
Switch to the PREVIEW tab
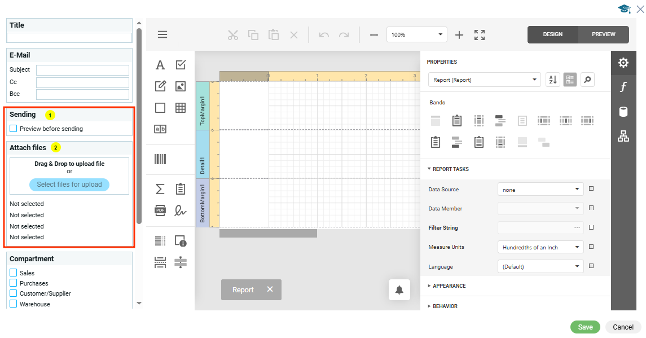pos(603,34)
